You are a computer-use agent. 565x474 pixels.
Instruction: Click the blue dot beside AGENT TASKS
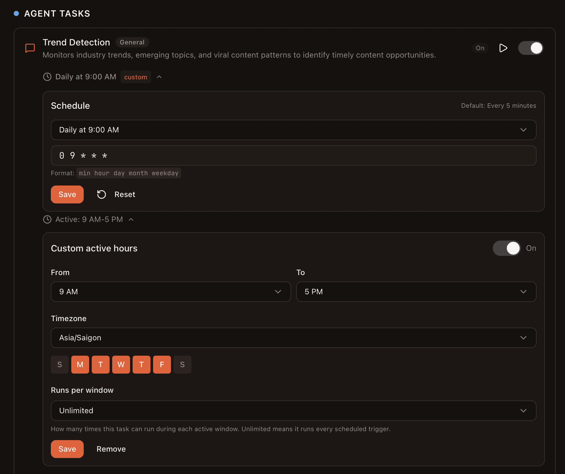point(16,13)
